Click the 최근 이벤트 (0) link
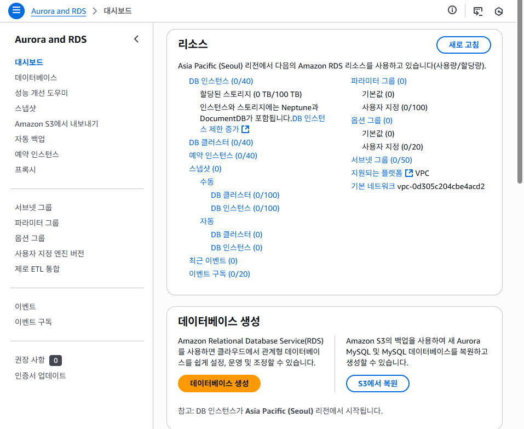Screen dimensions: 524x429 (x=213, y=260)
